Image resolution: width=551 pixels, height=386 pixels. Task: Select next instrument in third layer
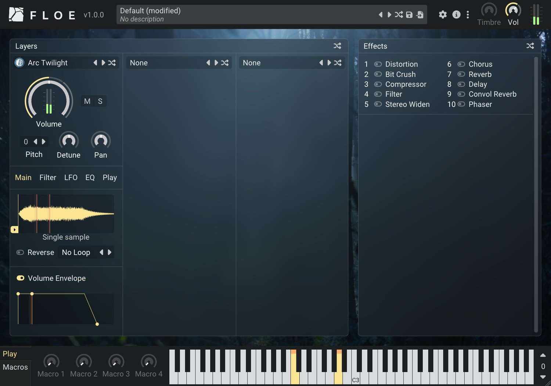coord(329,63)
